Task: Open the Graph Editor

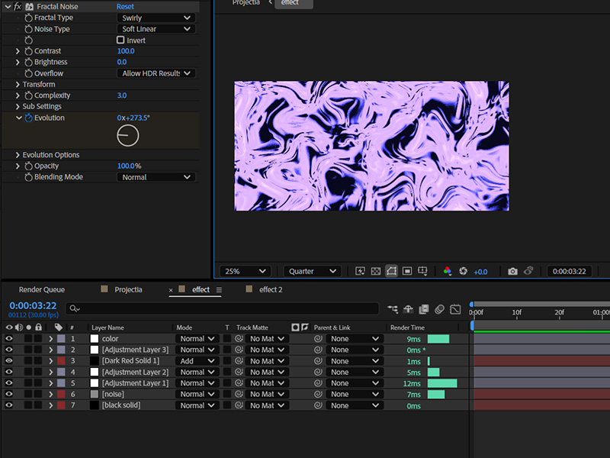Action: pyautogui.click(x=456, y=309)
